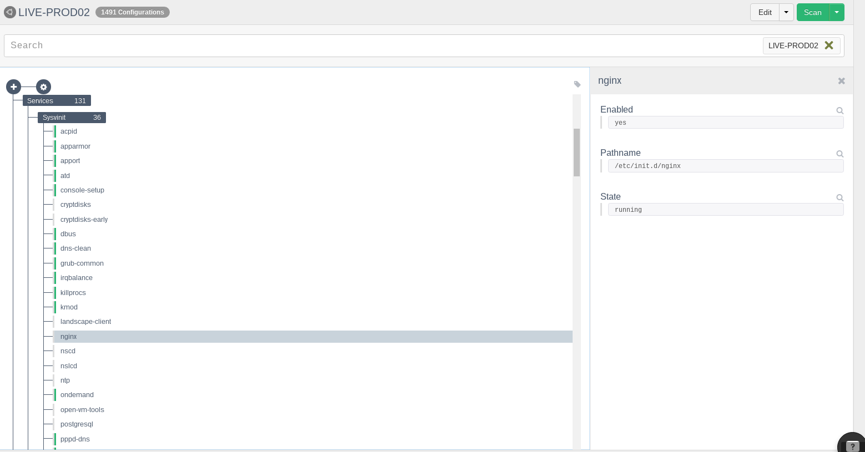Select the irqbalance service
Viewport: 865px width, 452px height.
(x=77, y=278)
